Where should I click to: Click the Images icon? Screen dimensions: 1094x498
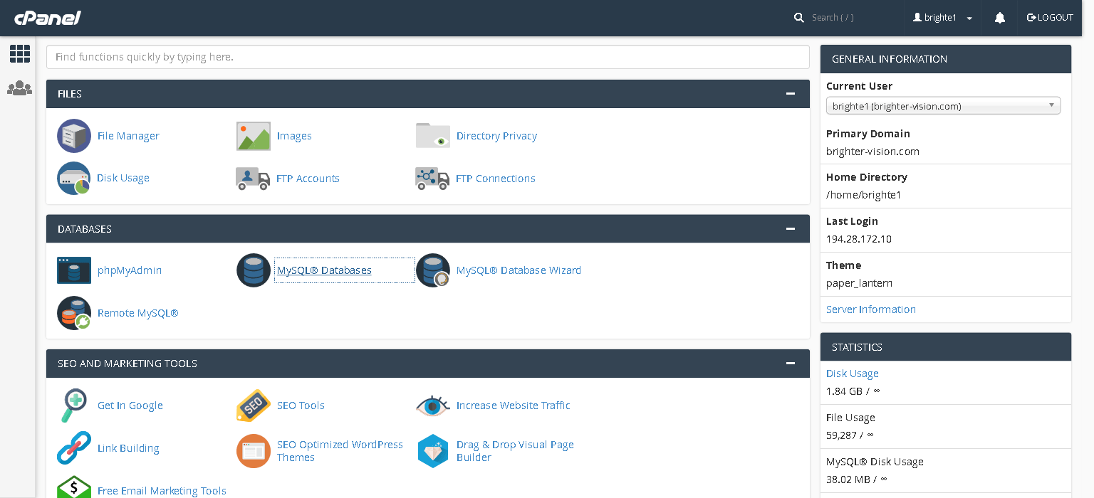pos(254,136)
